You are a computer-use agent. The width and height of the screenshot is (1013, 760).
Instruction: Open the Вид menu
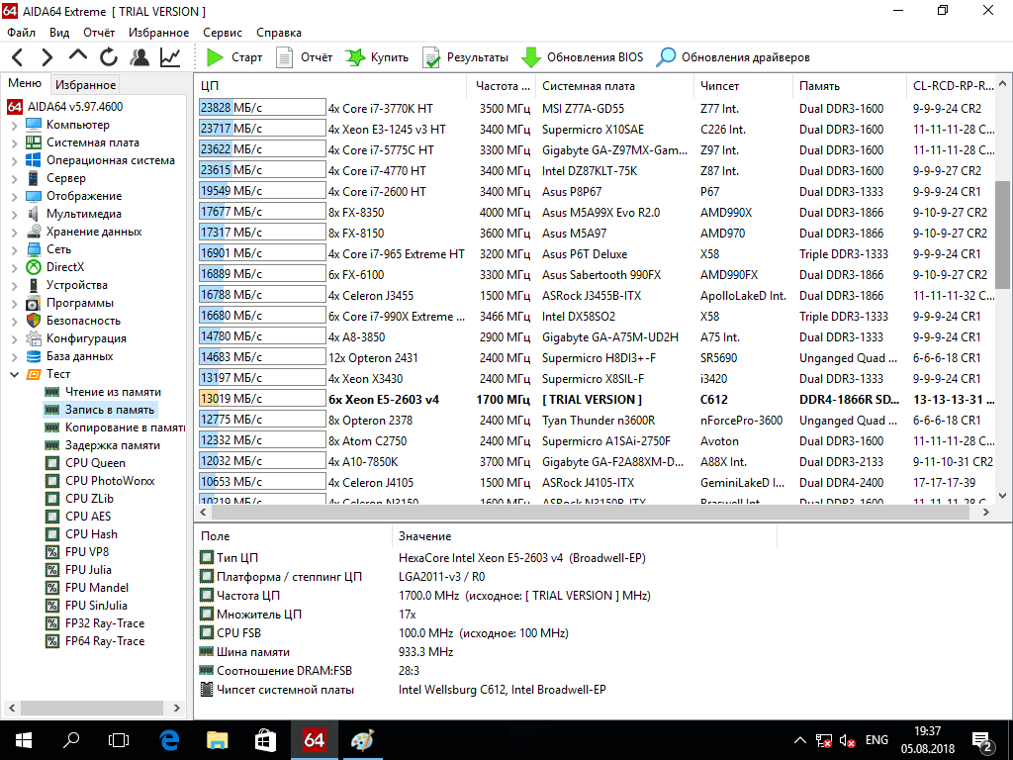[59, 33]
